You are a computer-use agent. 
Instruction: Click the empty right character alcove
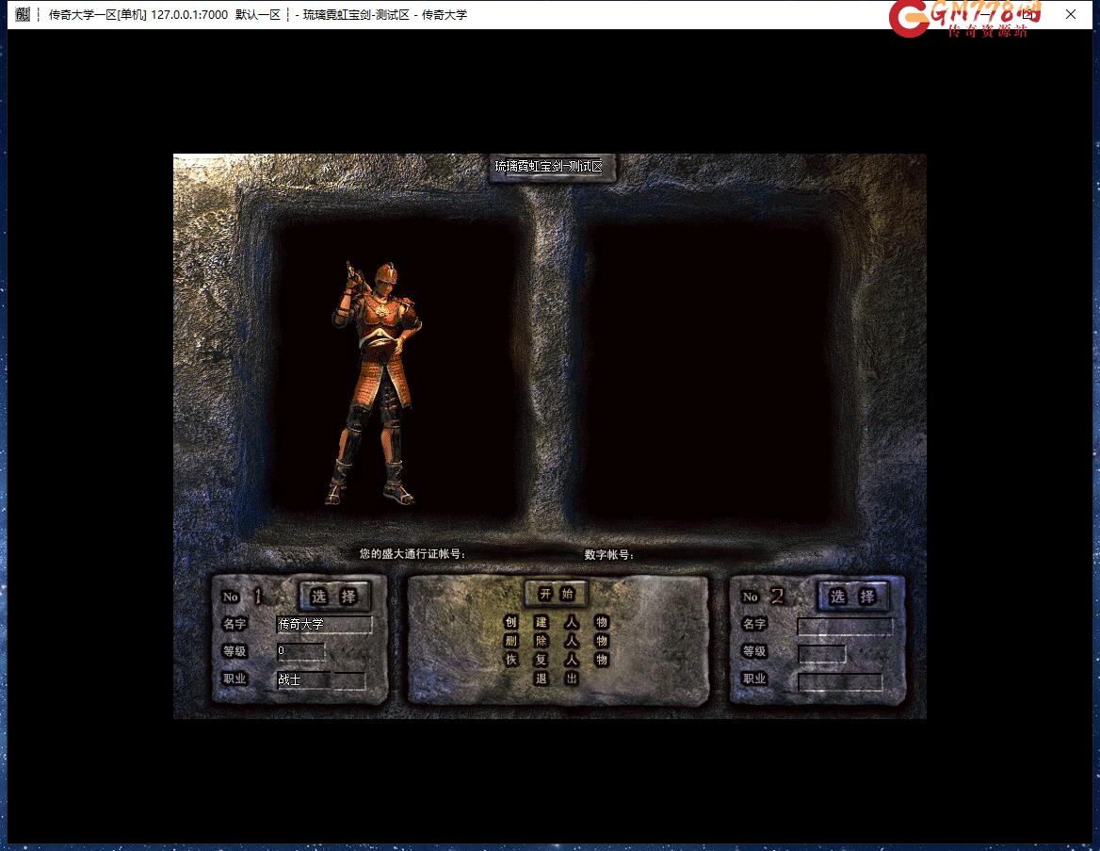click(708, 372)
